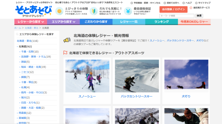Open the エリアから探す dropdown menu
Screen dimensions: 222x124
pos(63,22)
